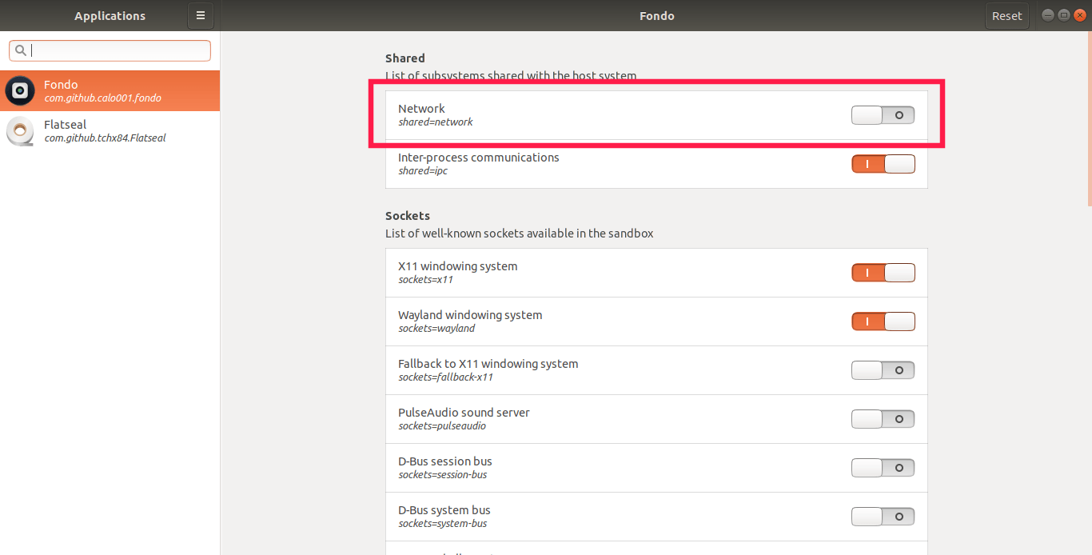Click 'com.github.calo001.fondo' text
The width and height of the screenshot is (1092, 555).
(102, 98)
